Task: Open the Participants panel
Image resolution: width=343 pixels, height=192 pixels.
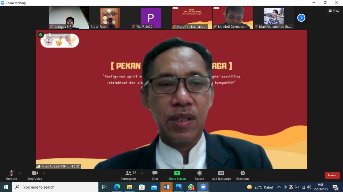Action: coord(129,175)
